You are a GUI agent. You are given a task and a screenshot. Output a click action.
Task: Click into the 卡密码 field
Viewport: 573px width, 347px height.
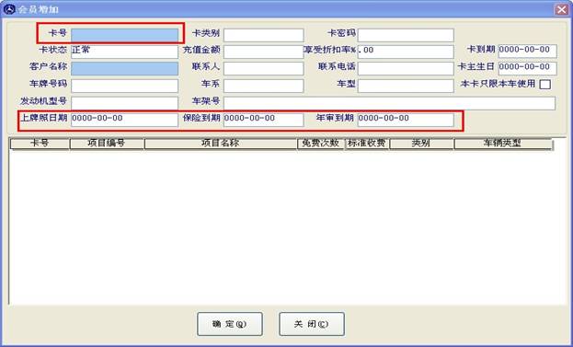tap(406, 36)
